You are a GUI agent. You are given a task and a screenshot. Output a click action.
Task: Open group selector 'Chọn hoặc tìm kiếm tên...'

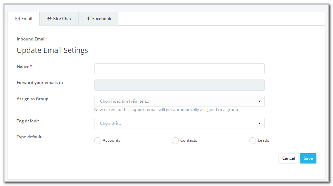[x=179, y=101]
